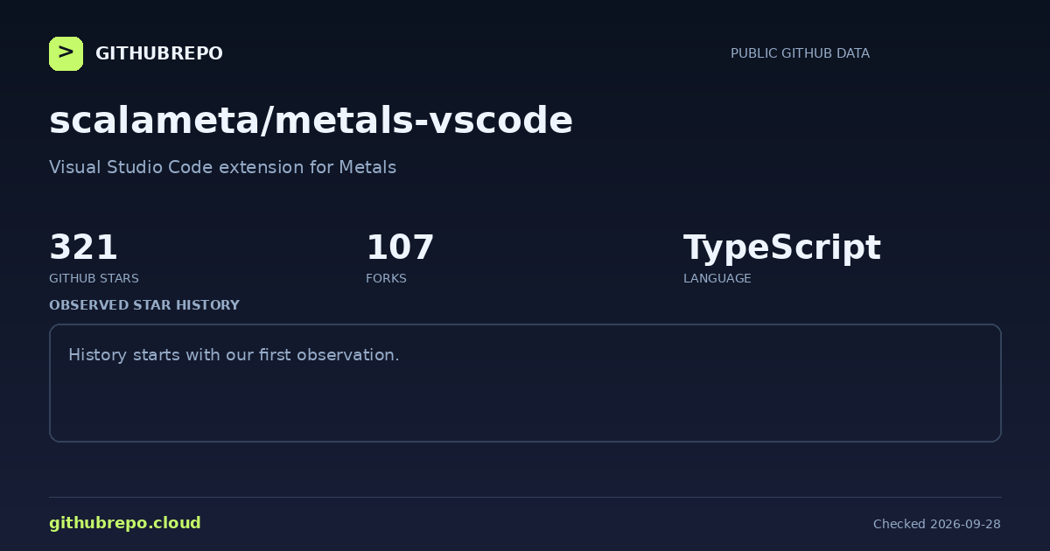This screenshot has height=551, width=1050.
Task: Click the 107 forks number
Action: tap(400, 248)
